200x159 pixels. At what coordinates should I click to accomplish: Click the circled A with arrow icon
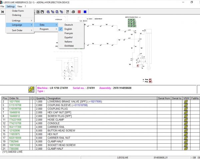click(53, 12)
